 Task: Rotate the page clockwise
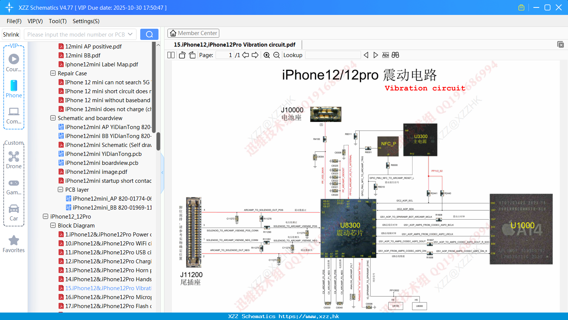click(x=192, y=55)
